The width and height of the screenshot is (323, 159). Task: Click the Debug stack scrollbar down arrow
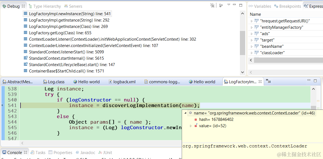242,72
